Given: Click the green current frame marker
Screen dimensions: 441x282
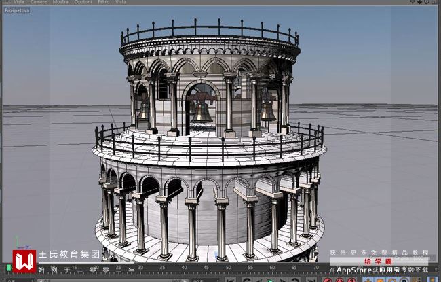Looking at the screenshot, I should click(x=9, y=268).
